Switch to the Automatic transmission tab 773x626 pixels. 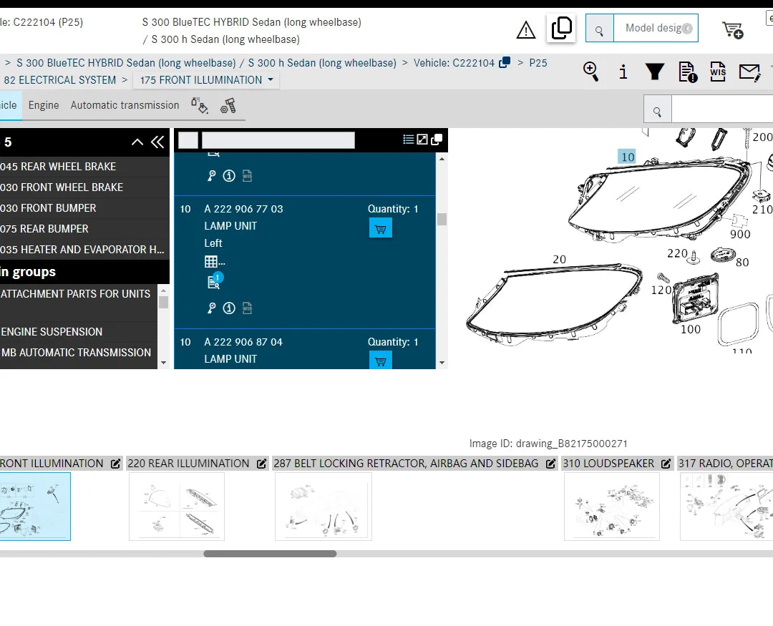(x=125, y=105)
